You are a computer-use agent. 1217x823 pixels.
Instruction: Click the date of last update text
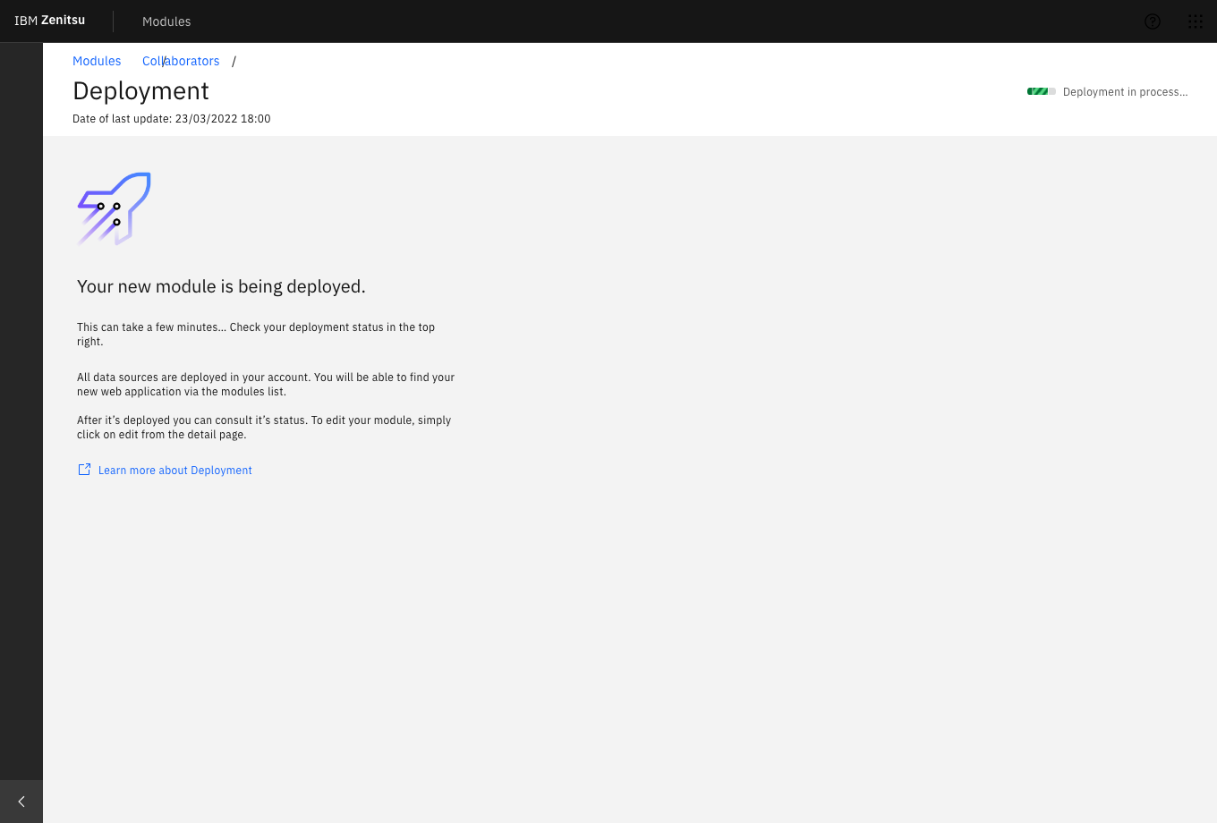pos(171,119)
